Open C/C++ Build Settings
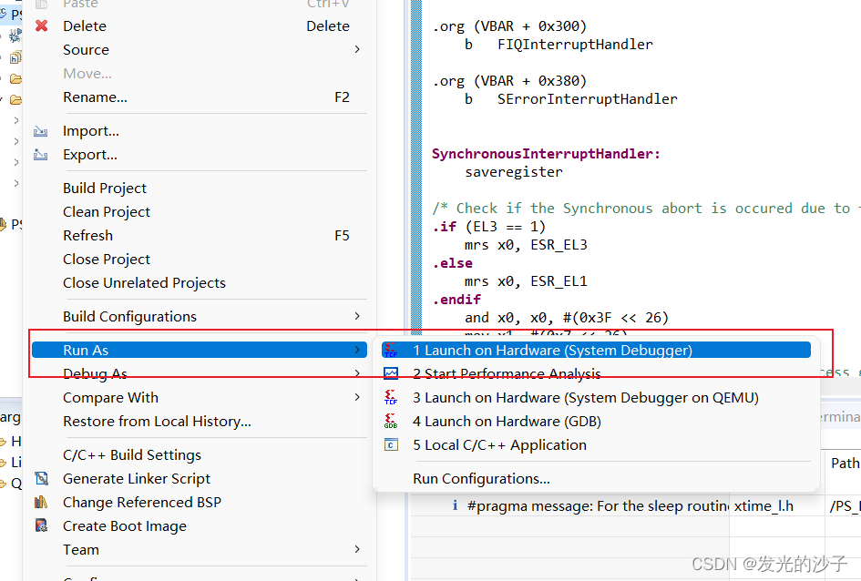The height and width of the screenshot is (581, 861). click(200, 454)
